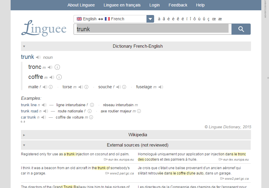Click the magnifying glass search button
The height and width of the screenshot is (188, 269).
[x=241, y=29]
